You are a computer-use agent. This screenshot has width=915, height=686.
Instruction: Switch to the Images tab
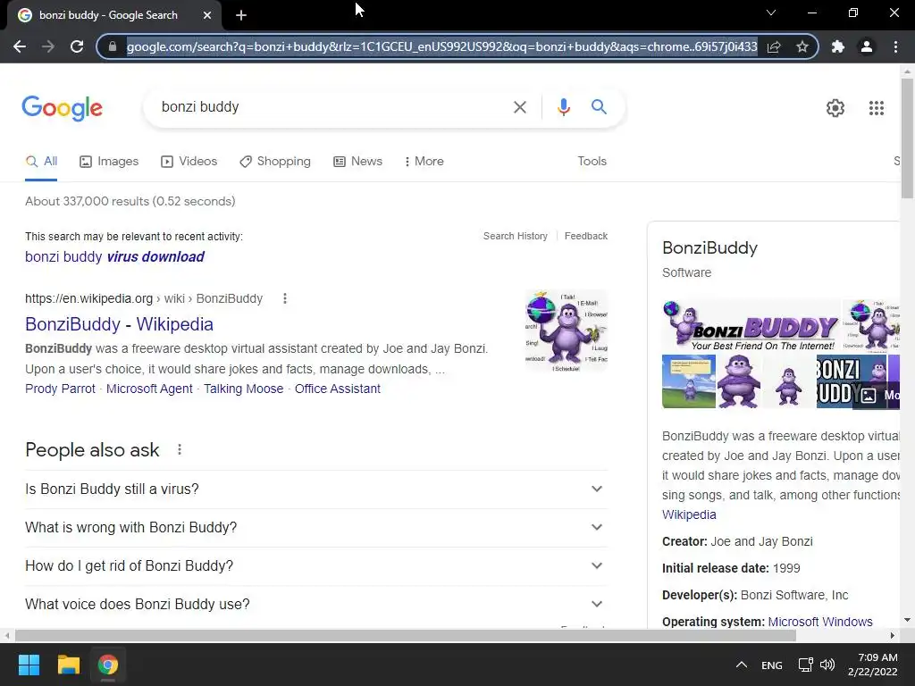[x=109, y=161]
